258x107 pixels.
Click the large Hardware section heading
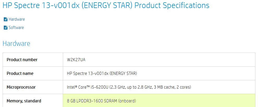point(16,44)
